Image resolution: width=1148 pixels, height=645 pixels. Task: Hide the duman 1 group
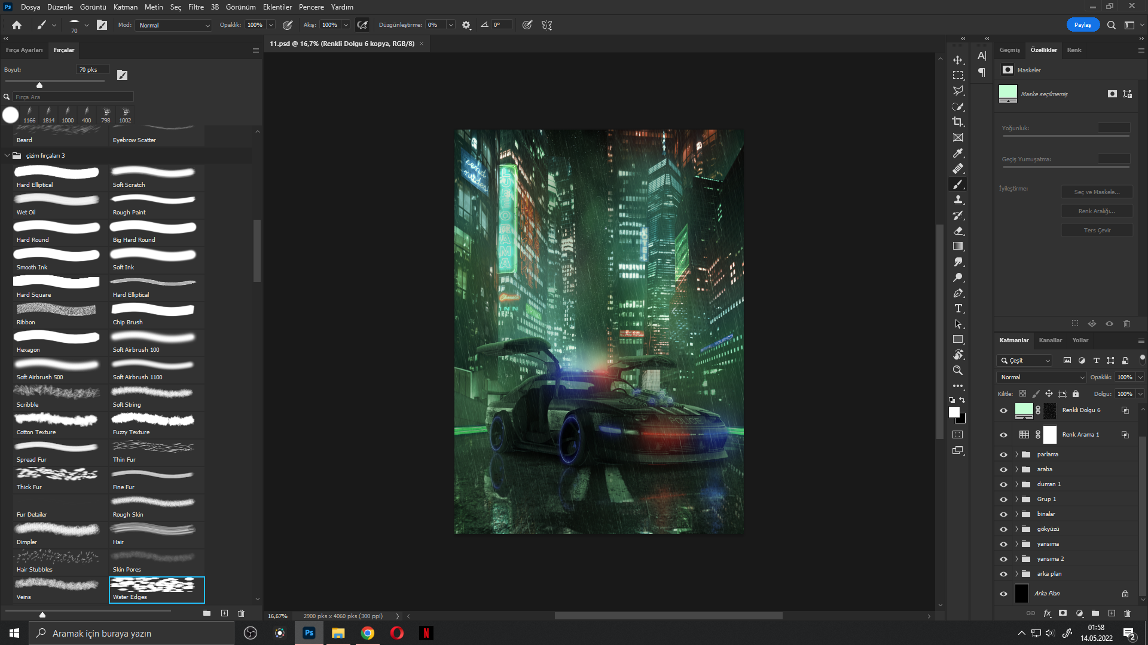(1003, 484)
